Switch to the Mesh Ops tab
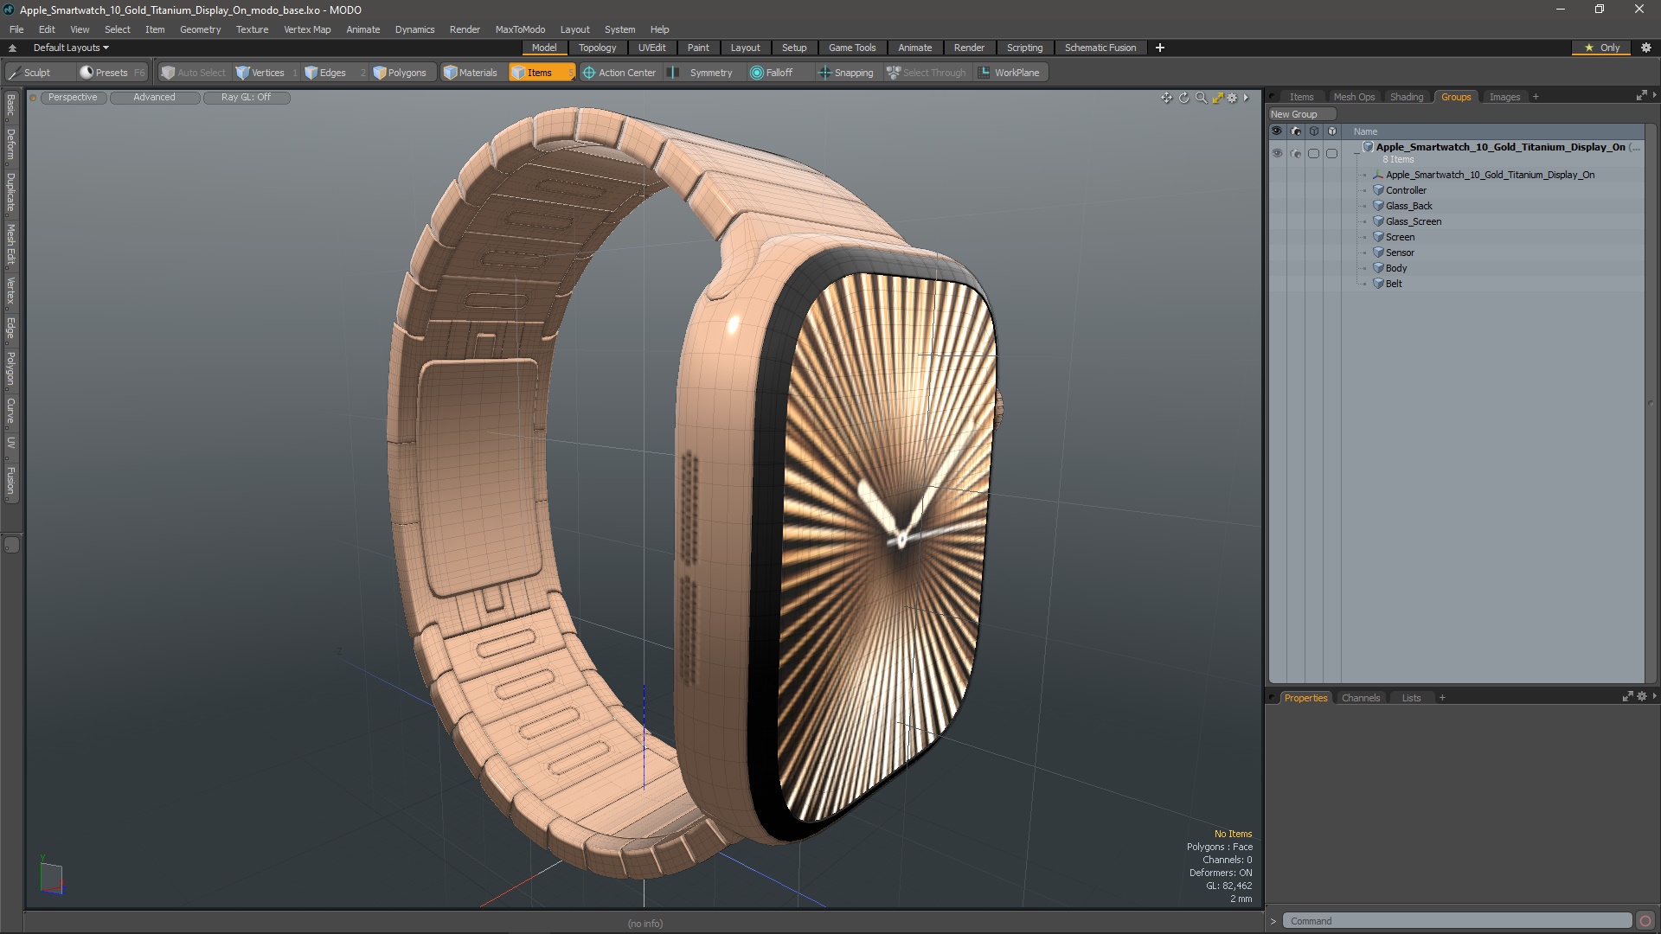 [x=1353, y=97]
